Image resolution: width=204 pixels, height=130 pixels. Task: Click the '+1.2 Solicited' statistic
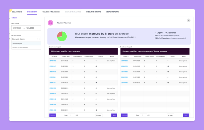[x=171, y=33]
